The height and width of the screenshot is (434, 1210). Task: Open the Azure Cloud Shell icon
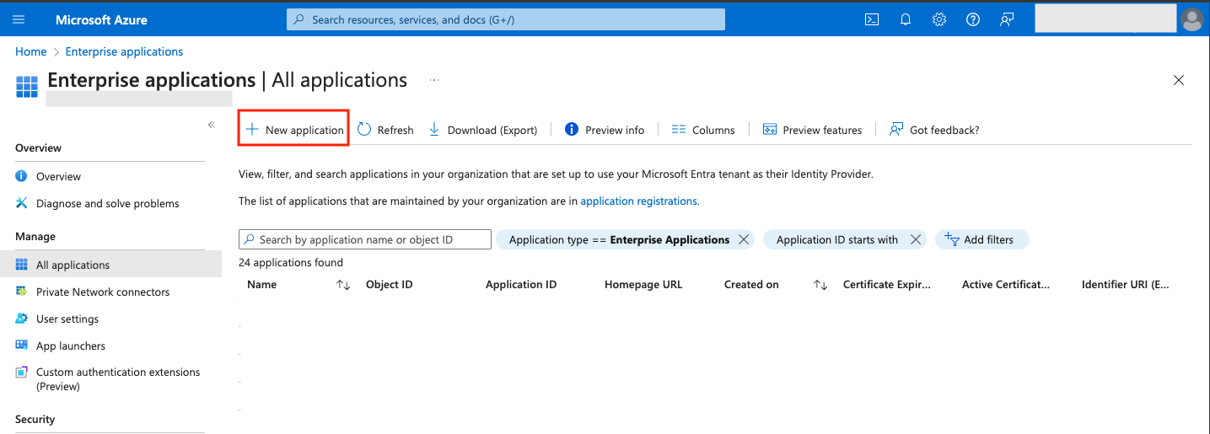(872, 19)
